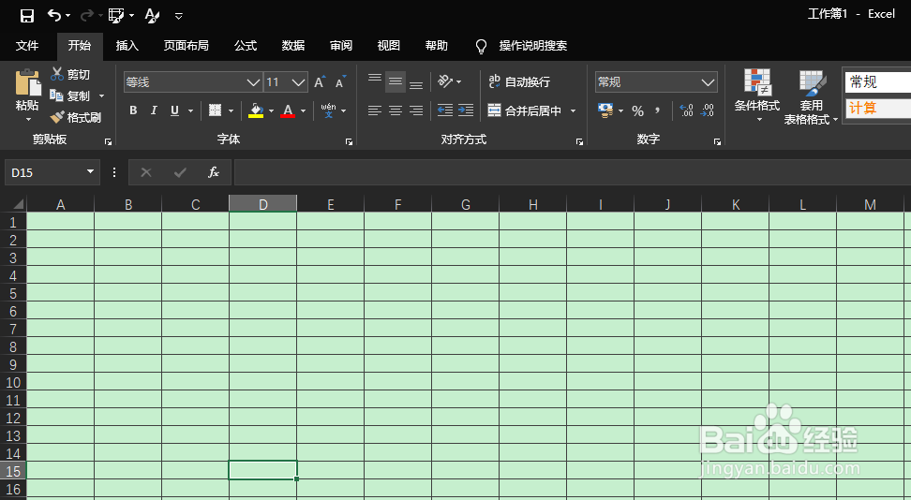Click the Insert Function fx icon

click(x=214, y=172)
